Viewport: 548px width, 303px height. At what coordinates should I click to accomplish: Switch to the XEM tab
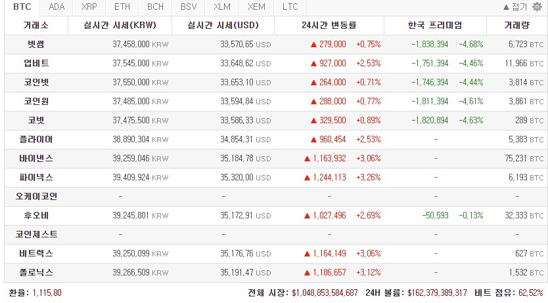pyautogui.click(x=256, y=7)
